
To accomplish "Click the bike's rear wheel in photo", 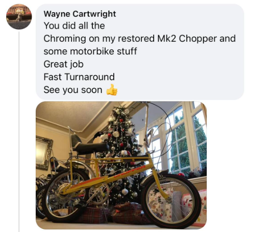I will tap(66, 195).
